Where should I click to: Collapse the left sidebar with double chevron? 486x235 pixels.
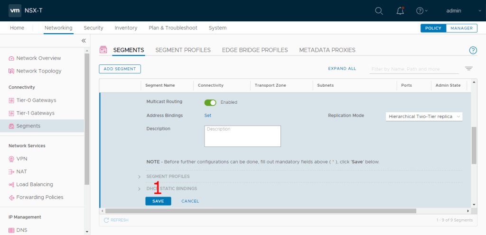(x=84, y=41)
